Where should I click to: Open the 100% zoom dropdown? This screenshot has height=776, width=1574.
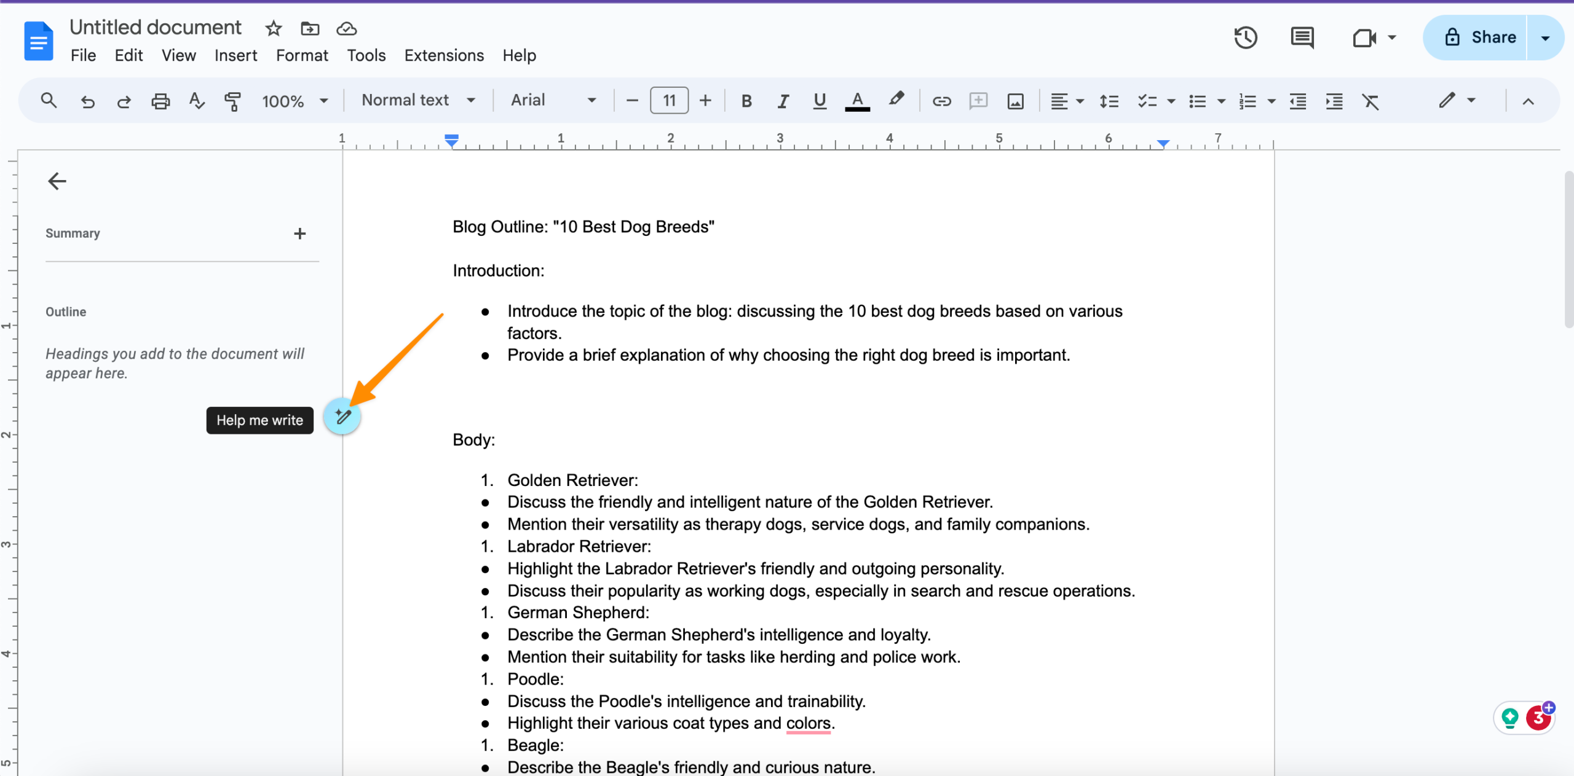coord(295,101)
